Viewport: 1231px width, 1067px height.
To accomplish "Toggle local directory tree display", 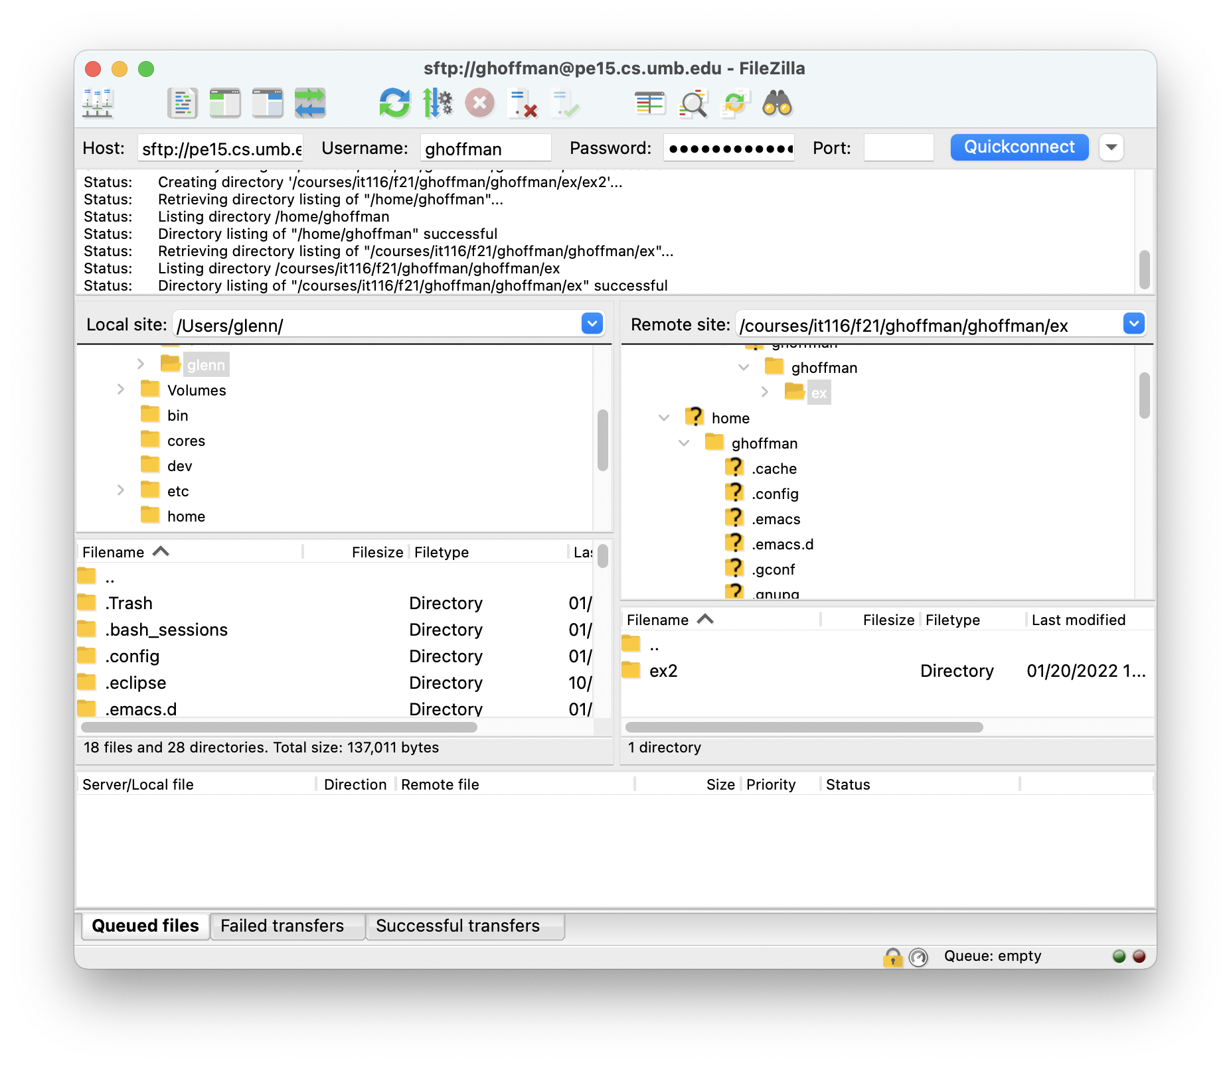I will click(x=225, y=104).
